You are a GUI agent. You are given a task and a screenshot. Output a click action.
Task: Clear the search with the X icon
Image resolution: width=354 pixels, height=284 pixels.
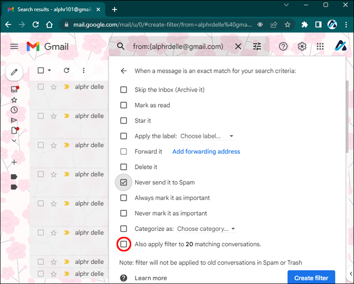click(238, 47)
